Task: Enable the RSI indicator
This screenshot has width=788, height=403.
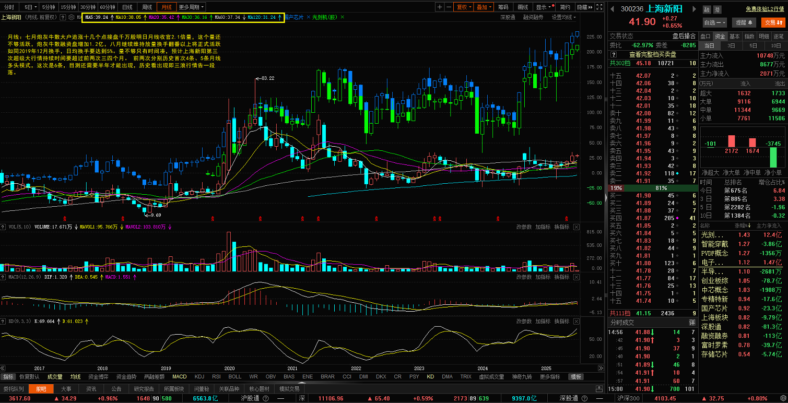Action: 216,376
